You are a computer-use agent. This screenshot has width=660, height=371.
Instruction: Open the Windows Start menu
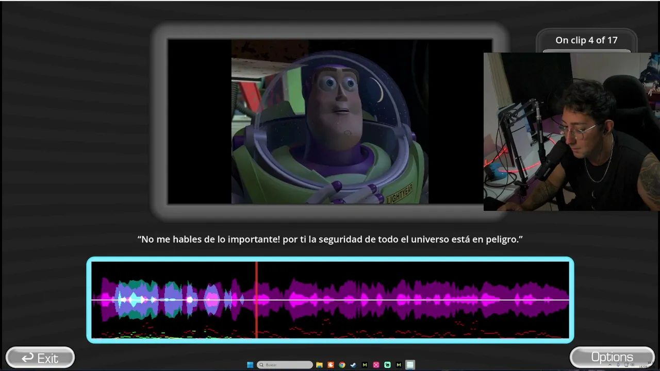tap(250, 365)
